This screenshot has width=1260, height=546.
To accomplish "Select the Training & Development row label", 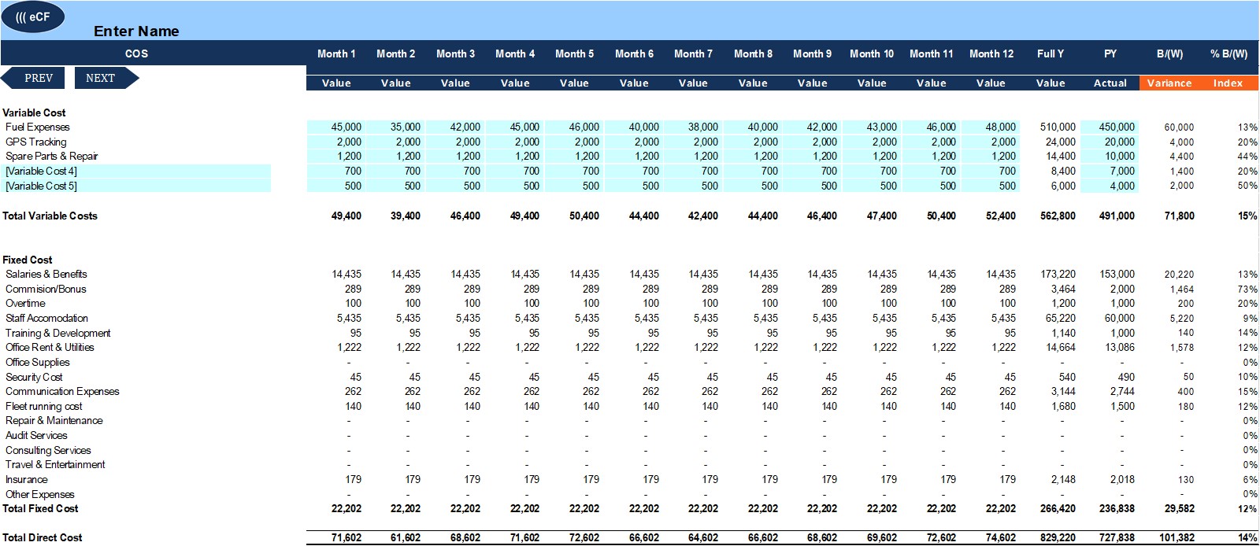I will [x=57, y=333].
